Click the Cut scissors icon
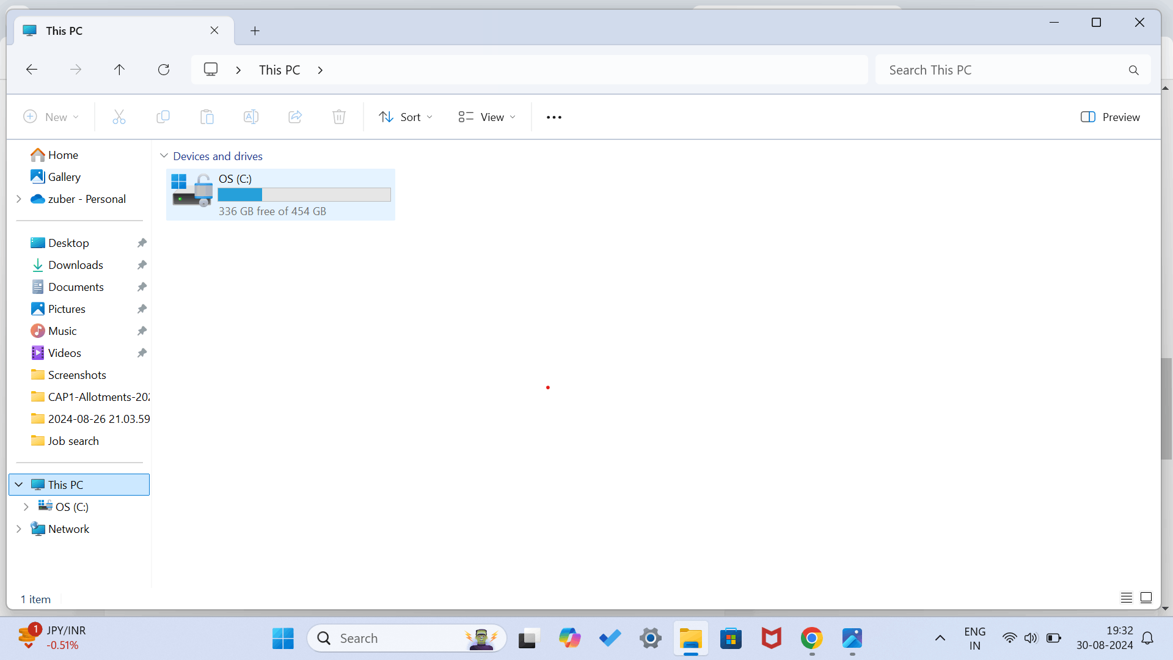1173x660 pixels. point(119,117)
